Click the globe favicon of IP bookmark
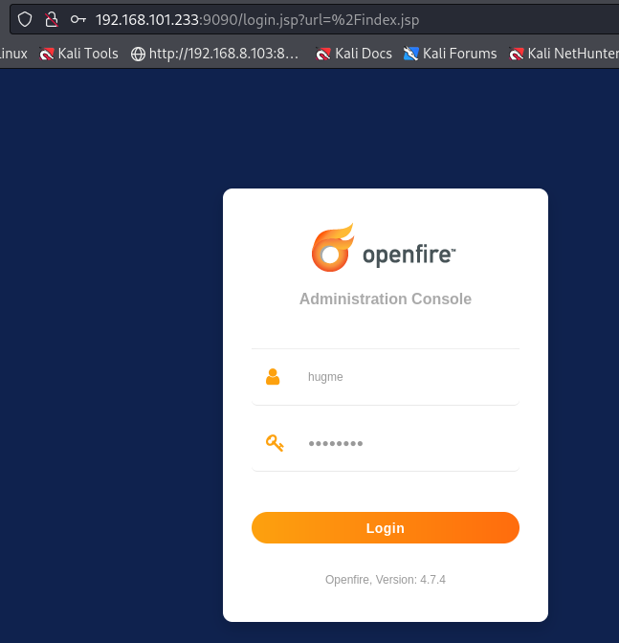 [138, 55]
